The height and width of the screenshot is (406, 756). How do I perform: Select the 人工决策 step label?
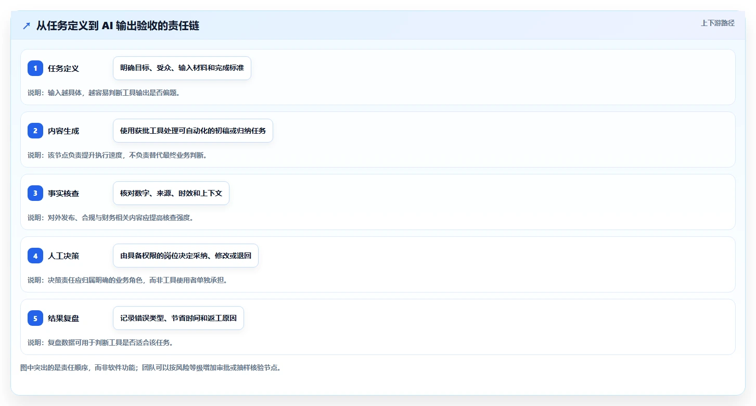pos(63,256)
